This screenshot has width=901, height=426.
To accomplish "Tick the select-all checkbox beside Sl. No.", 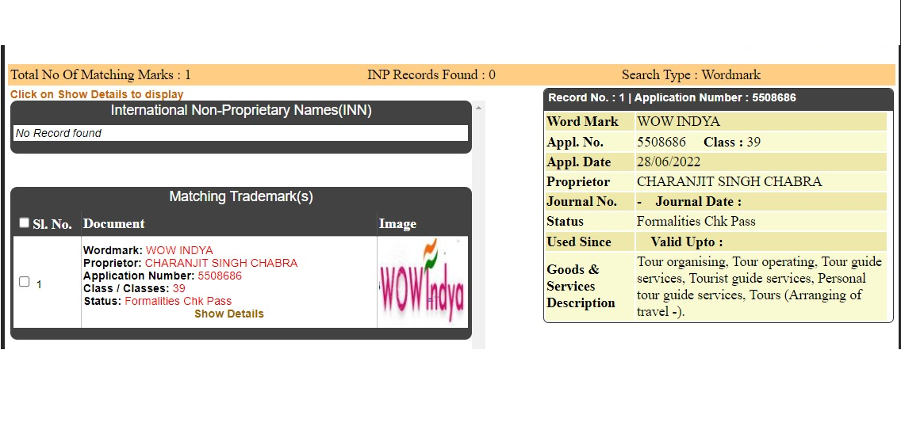I will (24, 223).
